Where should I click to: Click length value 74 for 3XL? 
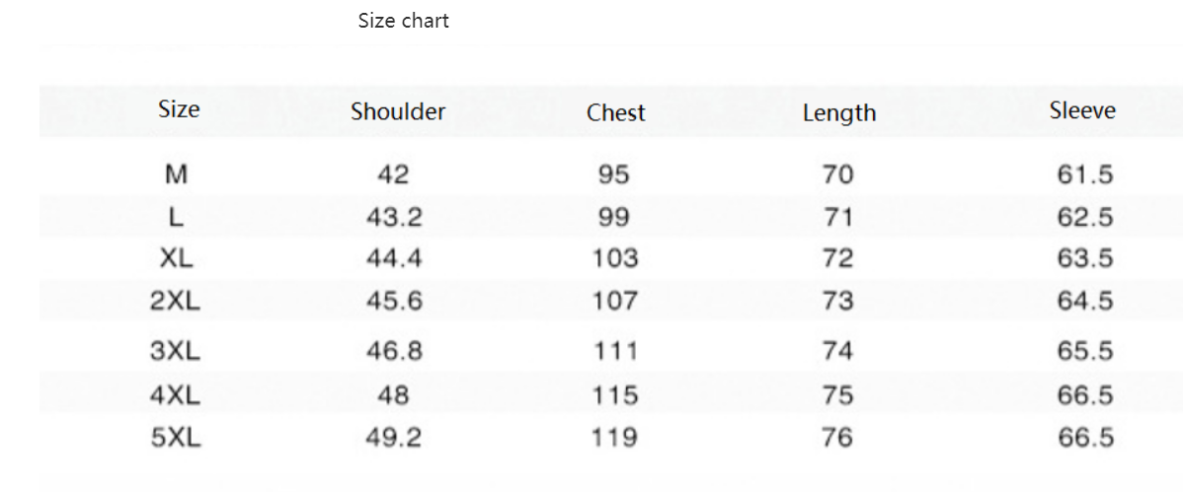[x=837, y=351]
